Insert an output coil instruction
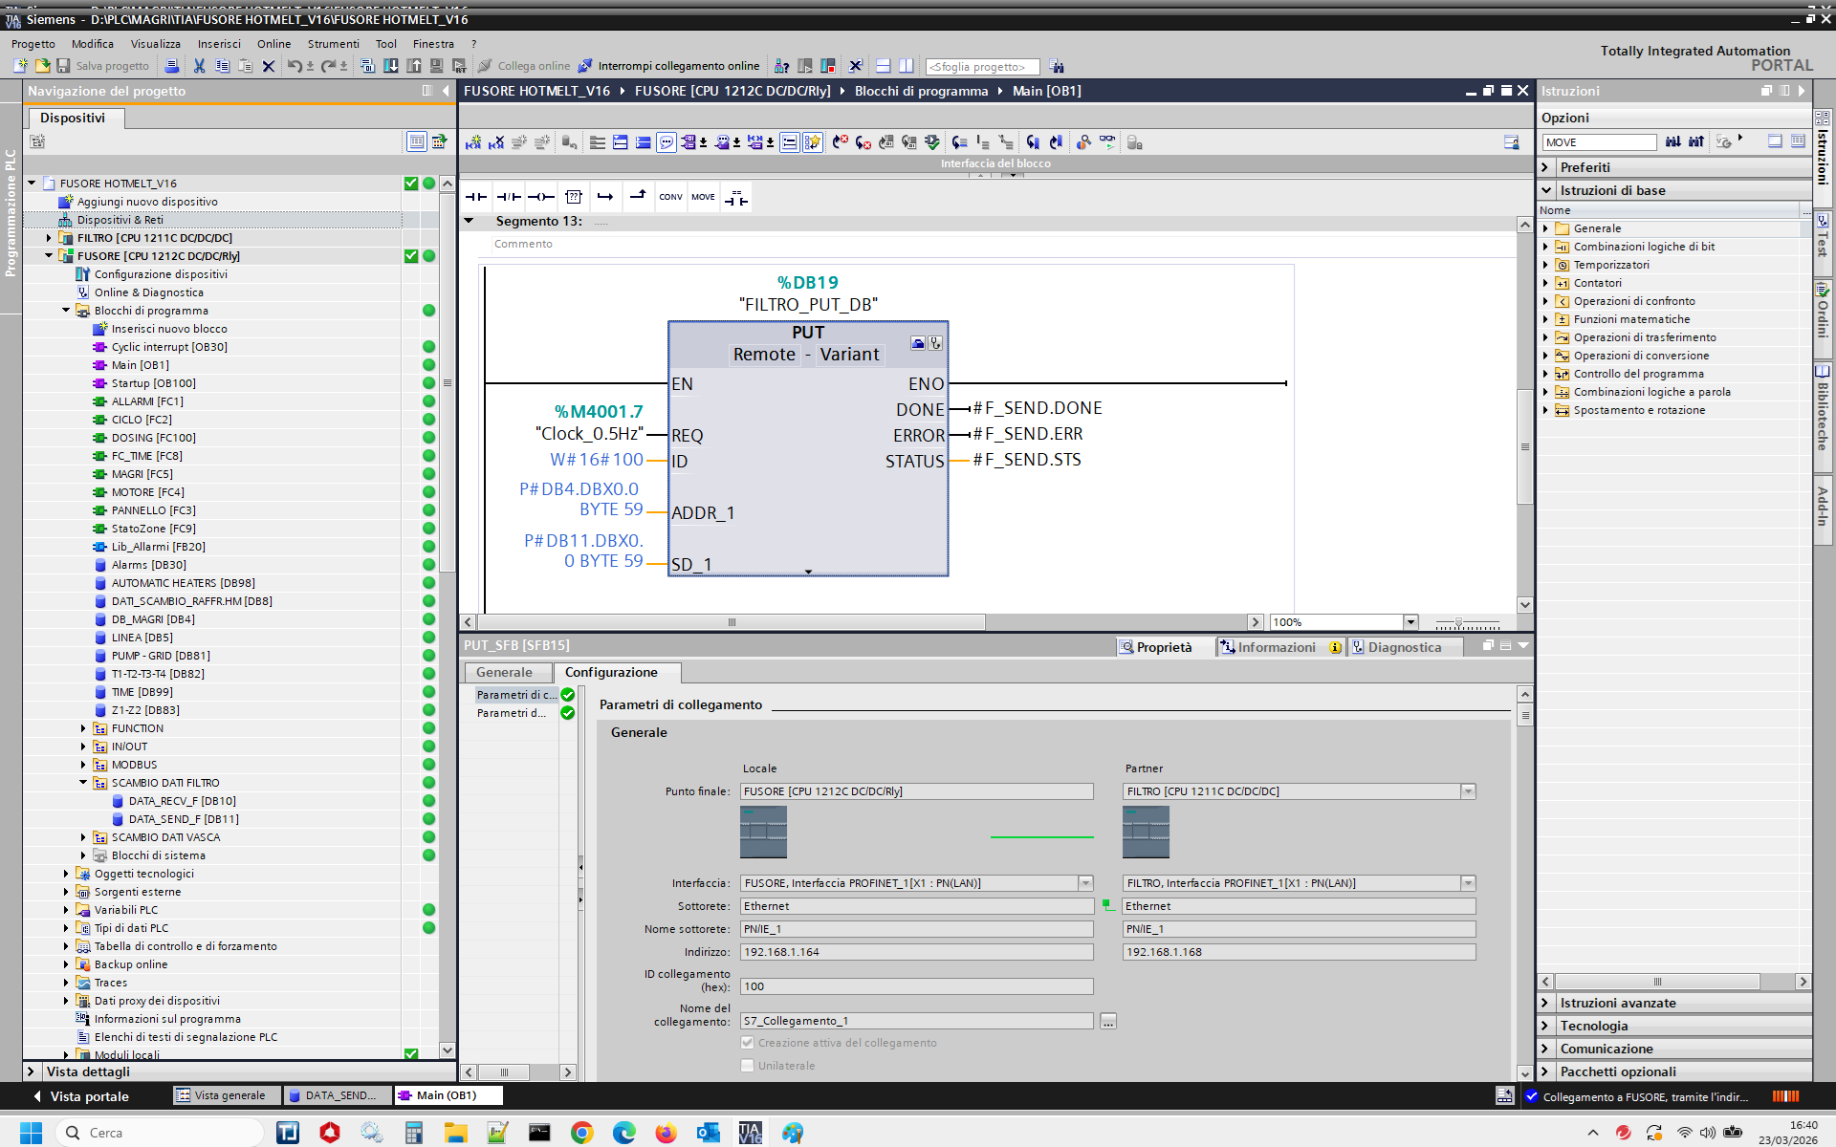 coord(540,197)
